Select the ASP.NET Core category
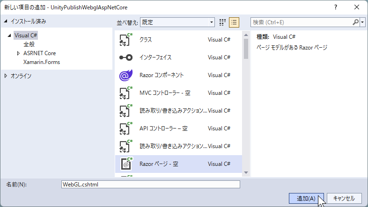 pos(39,53)
